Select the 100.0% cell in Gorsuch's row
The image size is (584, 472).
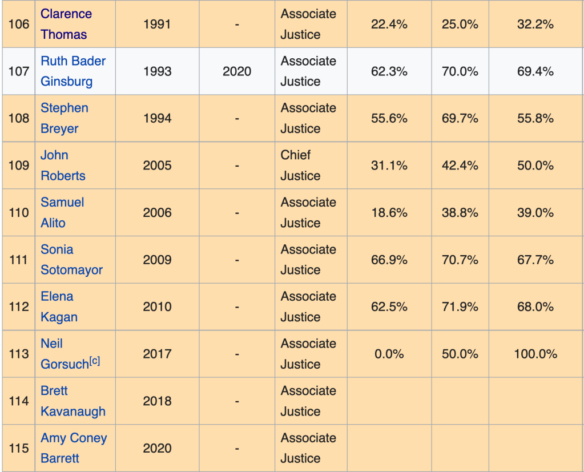[x=535, y=354]
